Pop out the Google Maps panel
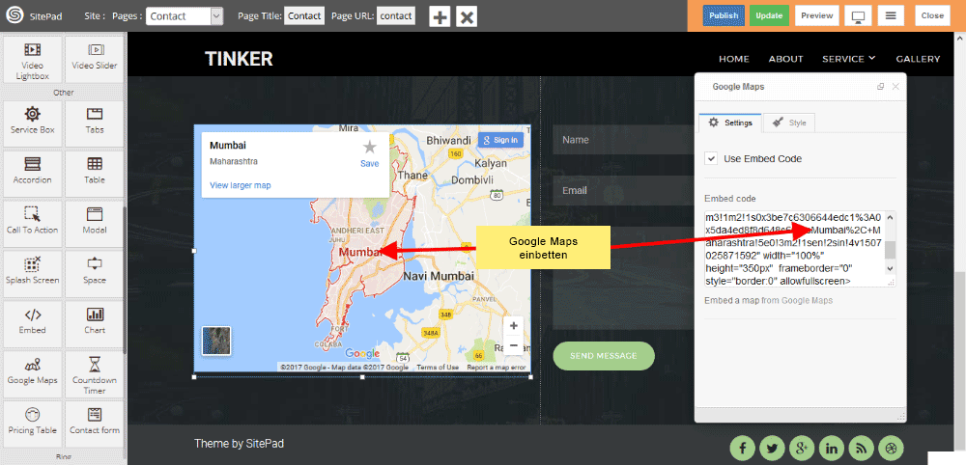 point(880,87)
